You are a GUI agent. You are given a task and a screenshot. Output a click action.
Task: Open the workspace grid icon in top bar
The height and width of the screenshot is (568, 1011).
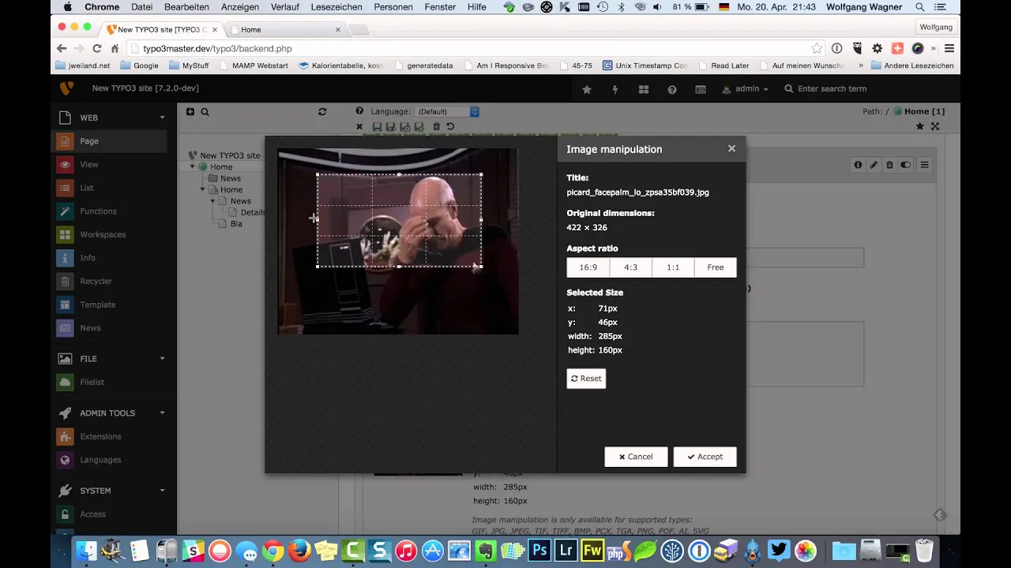point(644,89)
